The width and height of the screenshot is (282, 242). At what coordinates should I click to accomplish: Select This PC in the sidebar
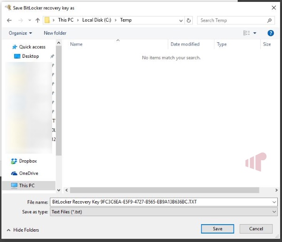coord(29,186)
